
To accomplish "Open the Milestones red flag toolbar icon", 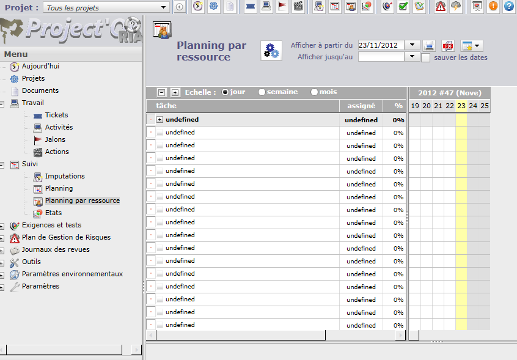I will pos(282,7).
